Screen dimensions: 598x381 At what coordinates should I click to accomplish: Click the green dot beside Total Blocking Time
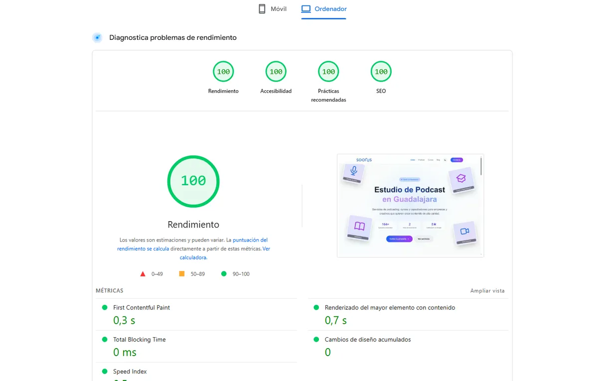point(104,340)
